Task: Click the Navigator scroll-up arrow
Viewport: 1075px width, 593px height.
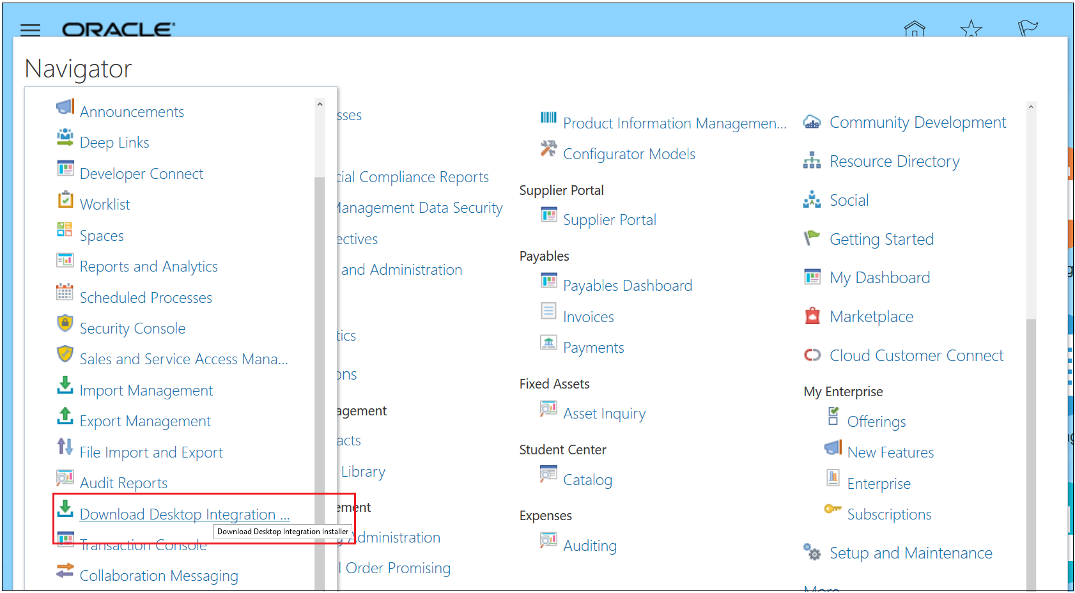Action: 320,103
